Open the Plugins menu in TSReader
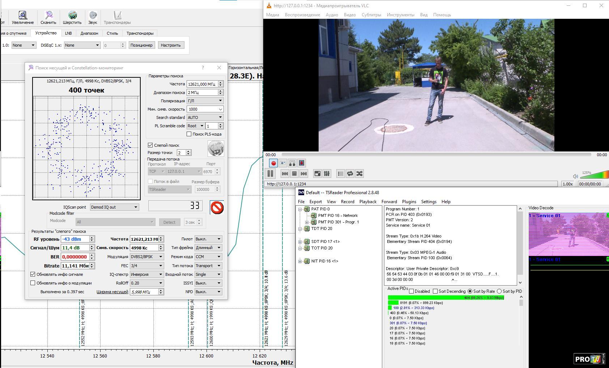 [x=409, y=202]
